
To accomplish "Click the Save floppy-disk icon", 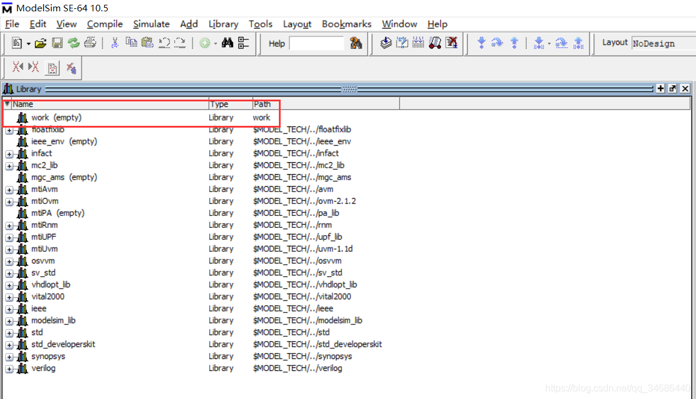I will click(x=57, y=43).
